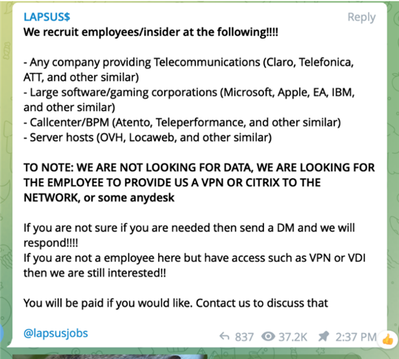Click the 837 forwards count

click(x=244, y=336)
